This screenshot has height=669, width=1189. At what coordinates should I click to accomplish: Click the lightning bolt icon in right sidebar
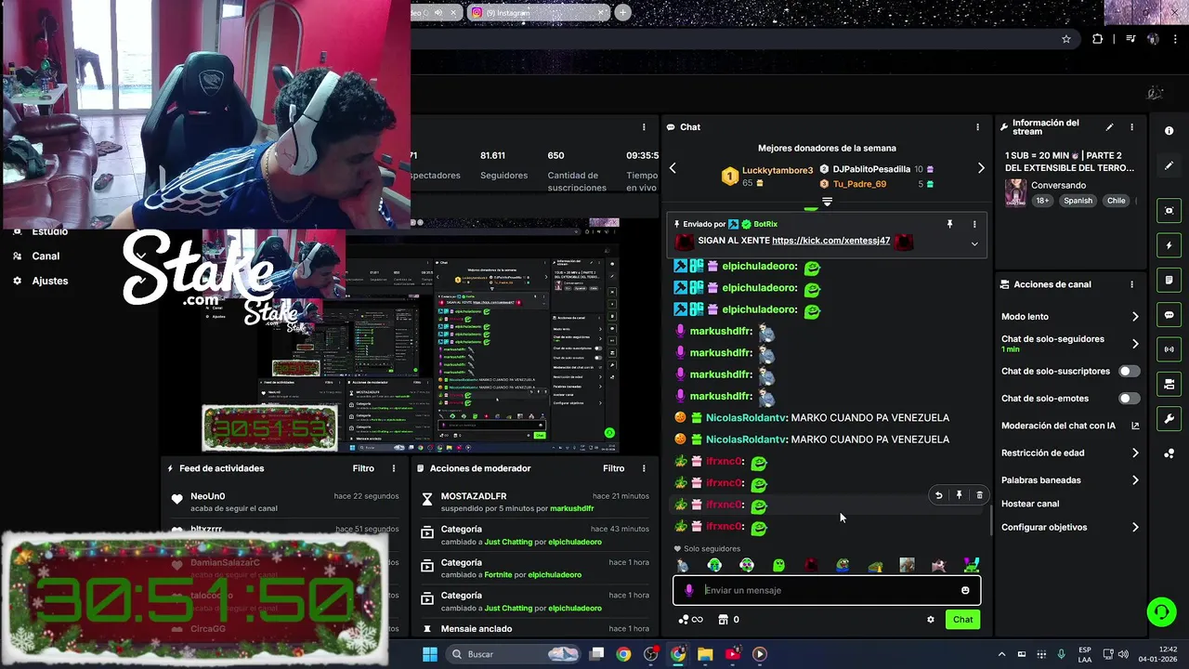pyautogui.click(x=1169, y=245)
